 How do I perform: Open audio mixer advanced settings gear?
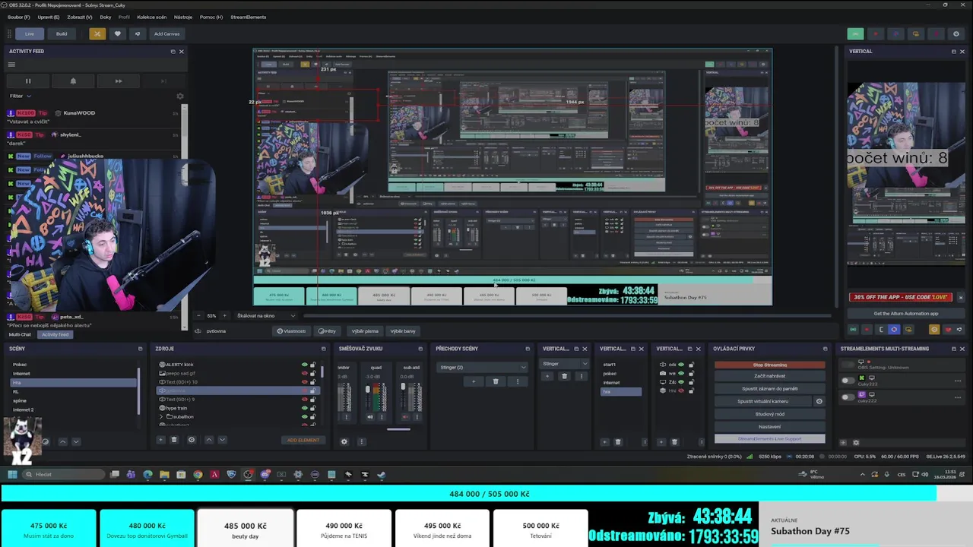344,441
